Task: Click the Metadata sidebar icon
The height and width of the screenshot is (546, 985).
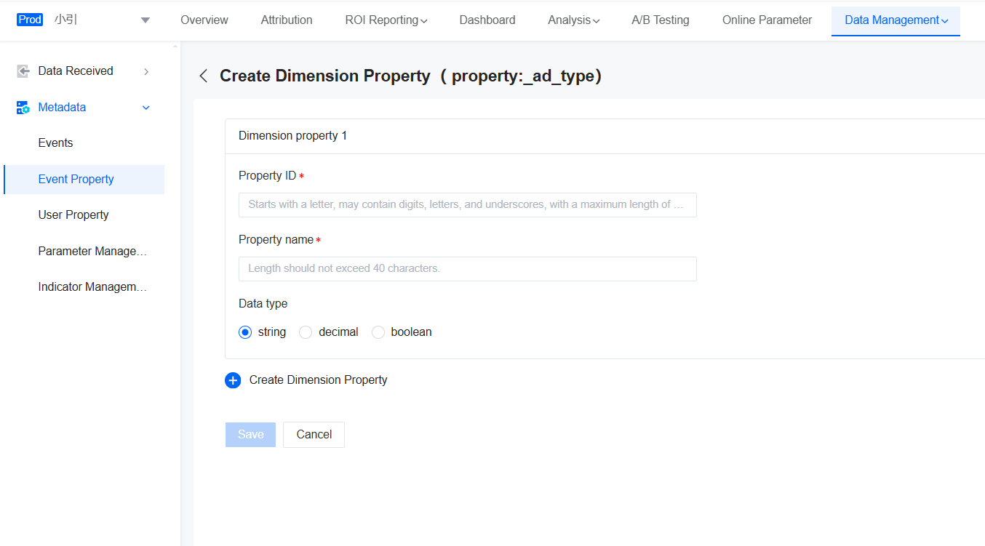Action: [21, 107]
